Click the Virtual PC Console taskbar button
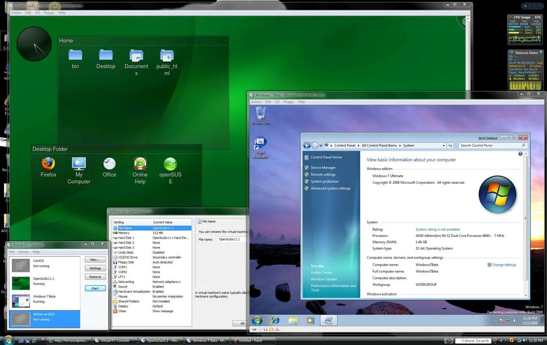Viewport: 547px width, 345px height. [115, 341]
